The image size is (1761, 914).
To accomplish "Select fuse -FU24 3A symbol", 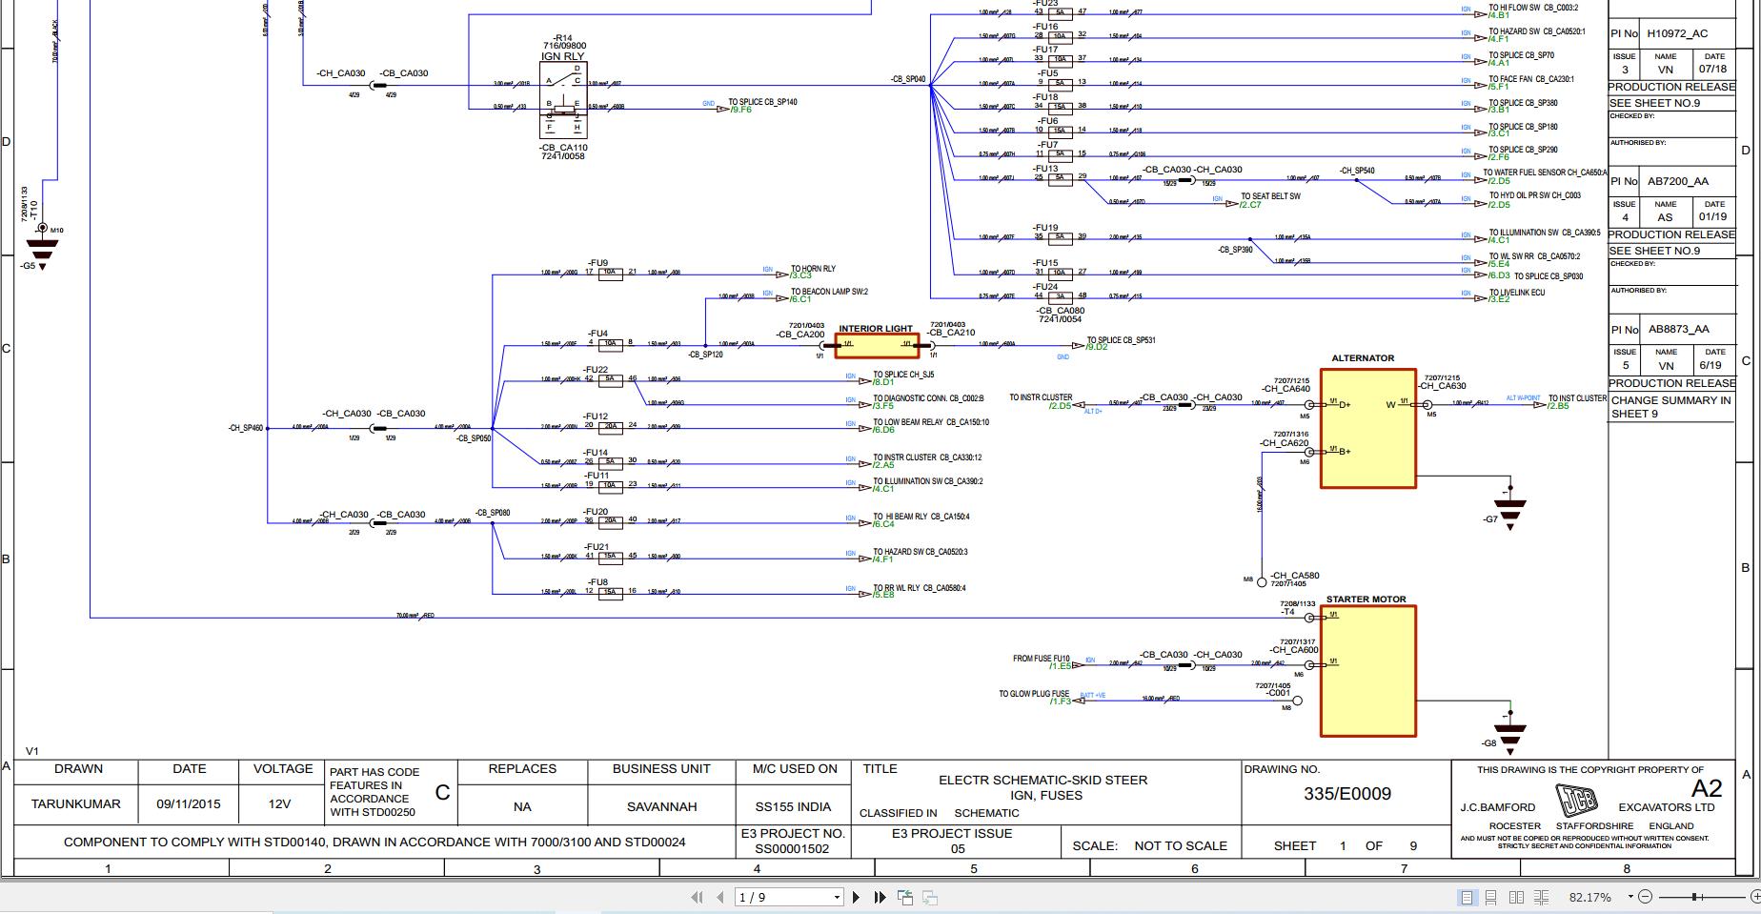I will pyautogui.click(x=1060, y=296).
